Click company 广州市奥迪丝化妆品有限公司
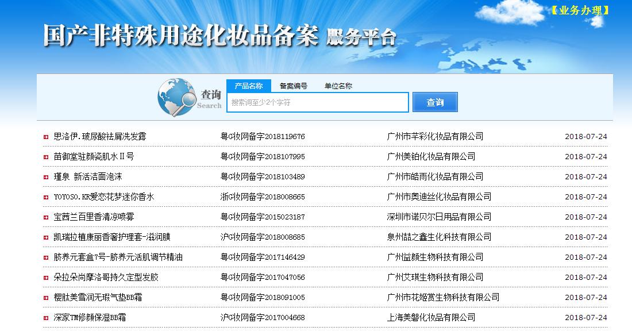The image size is (632, 331). (x=440, y=197)
